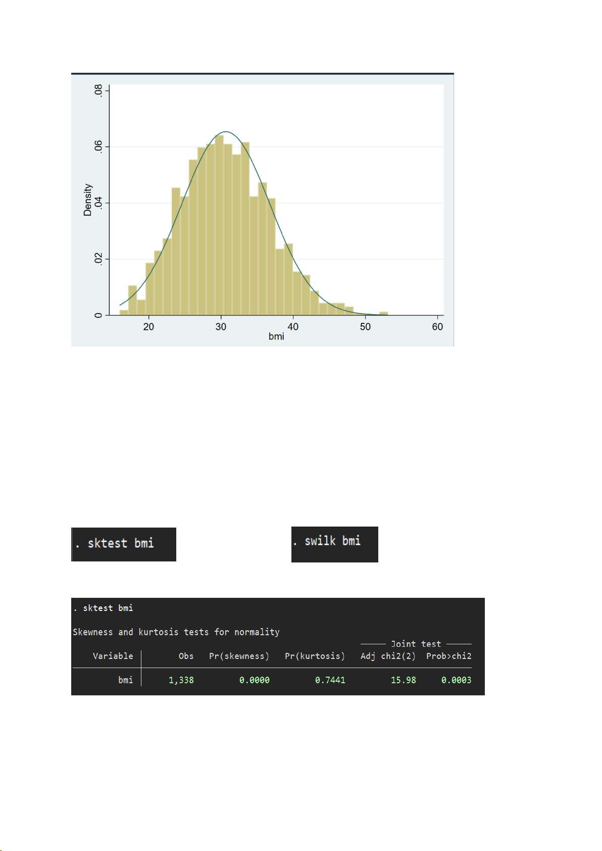Click the Obs value 1,338
The image size is (602, 851).
point(181,680)
